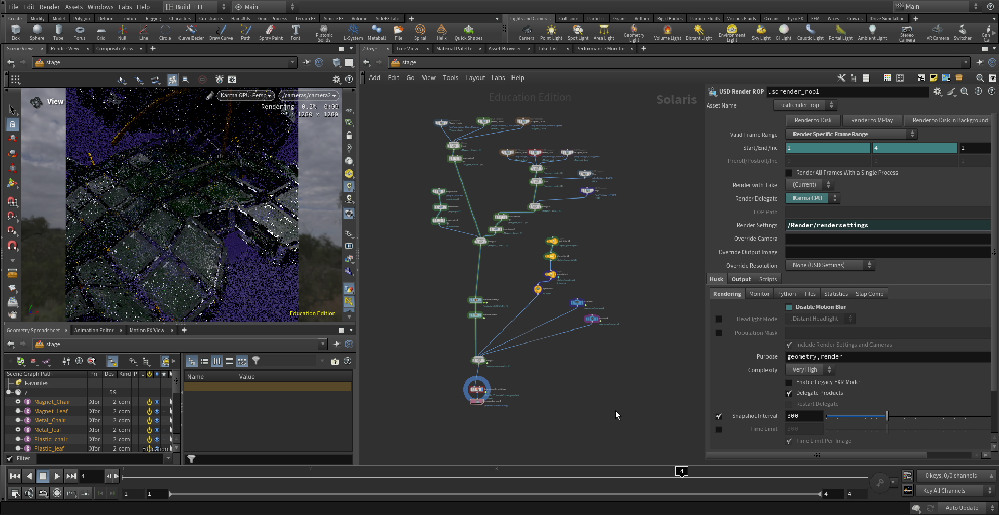Toggle Disable Motion Blur checkbox
This screenshot has height=515, width=999.
[x=789, y=307]
